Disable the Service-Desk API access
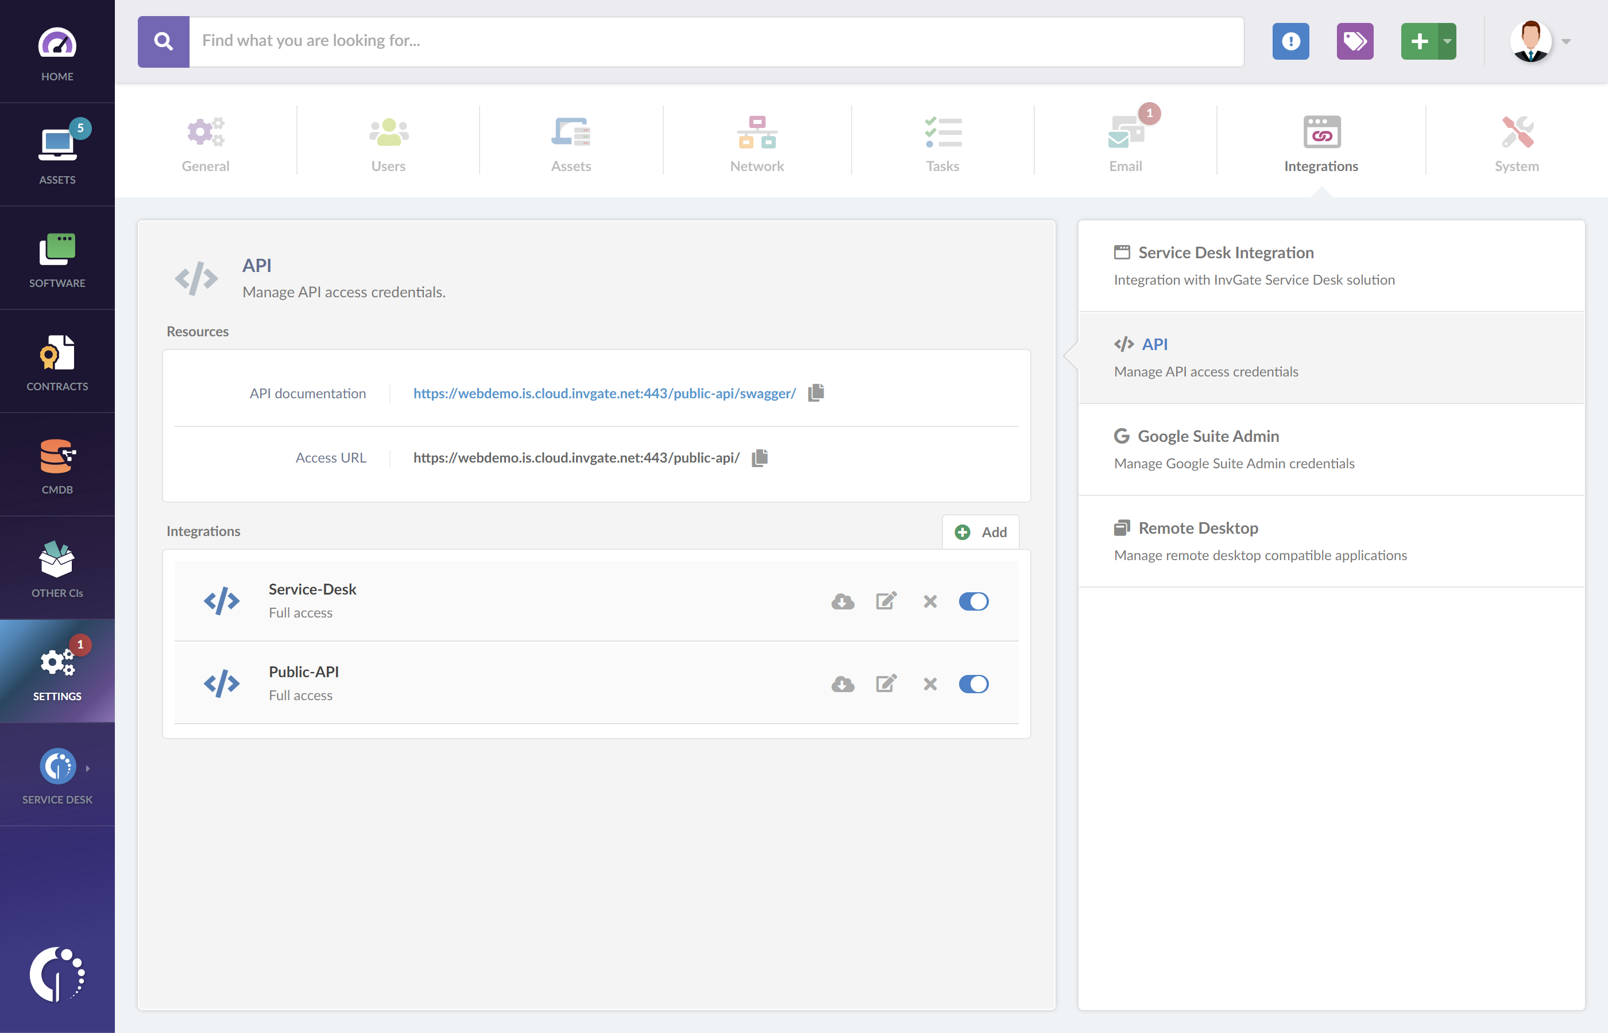 974,601
